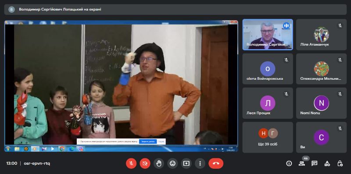Click muted mic icon on Ліля Атаманчук tile
This screenshot has width=351, height=174.
pos(340,25)
